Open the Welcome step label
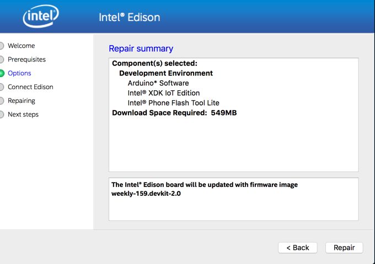This screenshot has height=264, width=375. pos(22,46)
